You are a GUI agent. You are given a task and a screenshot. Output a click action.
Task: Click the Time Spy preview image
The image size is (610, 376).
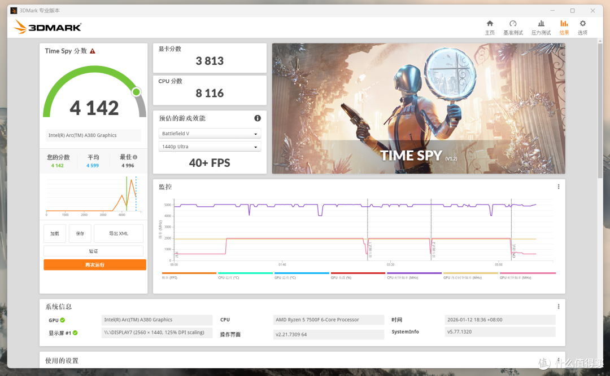tap(419, 108)
